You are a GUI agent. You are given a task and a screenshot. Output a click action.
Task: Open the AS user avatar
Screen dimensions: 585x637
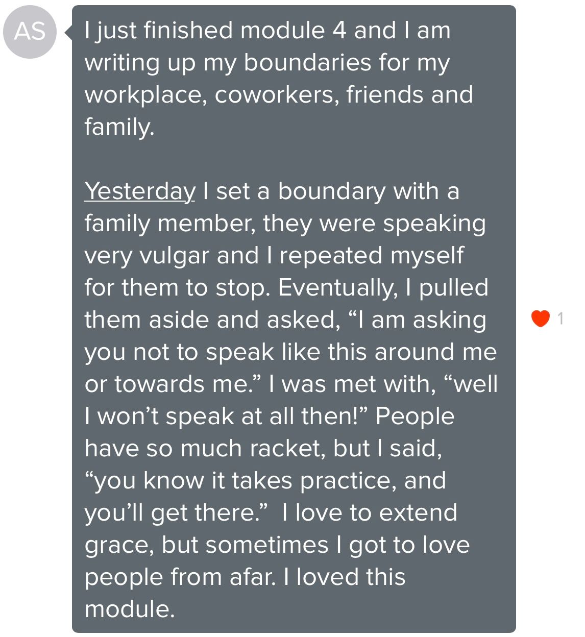[x=30, y=32]
